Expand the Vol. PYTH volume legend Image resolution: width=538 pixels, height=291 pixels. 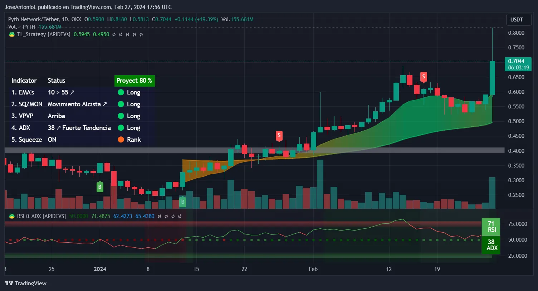[x=21, y=27]
